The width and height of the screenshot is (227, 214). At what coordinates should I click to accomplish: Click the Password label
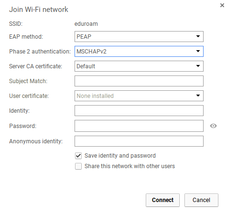coord(23,126)
